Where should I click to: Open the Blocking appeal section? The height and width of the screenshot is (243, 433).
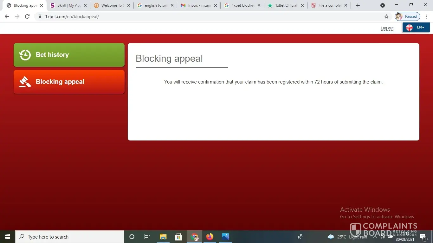[x=69, y=82]
